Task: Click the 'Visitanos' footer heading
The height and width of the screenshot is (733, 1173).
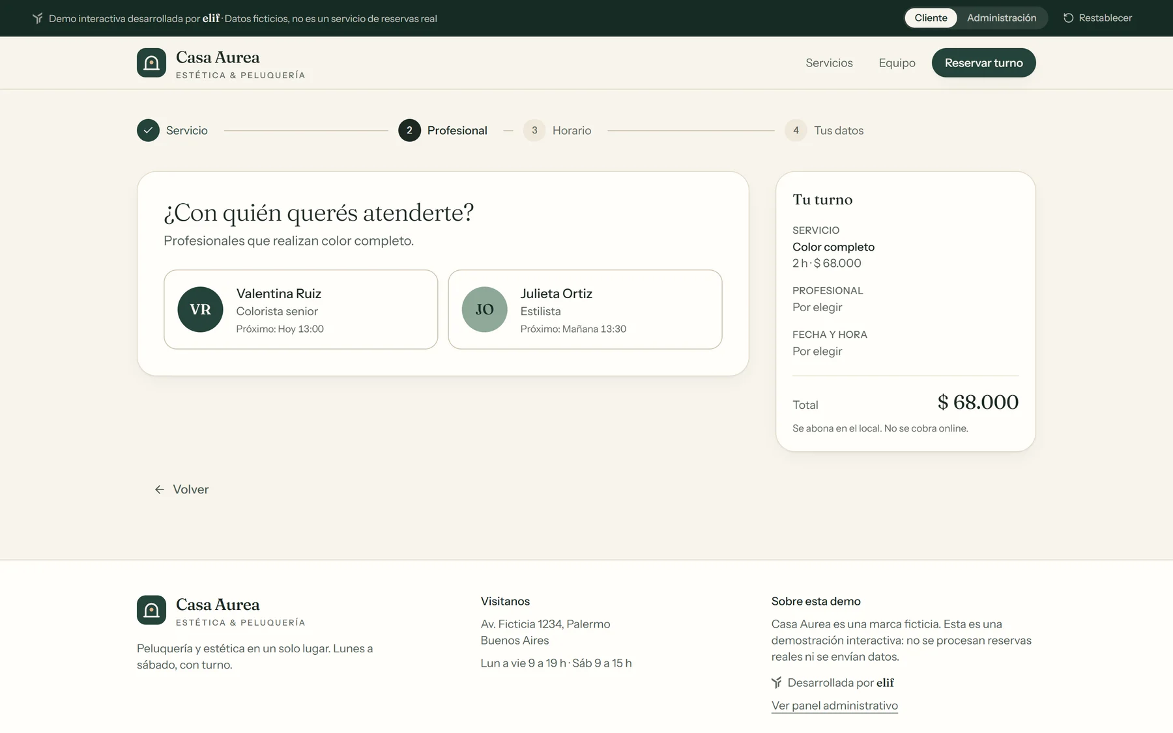Action: coord(505,601)
